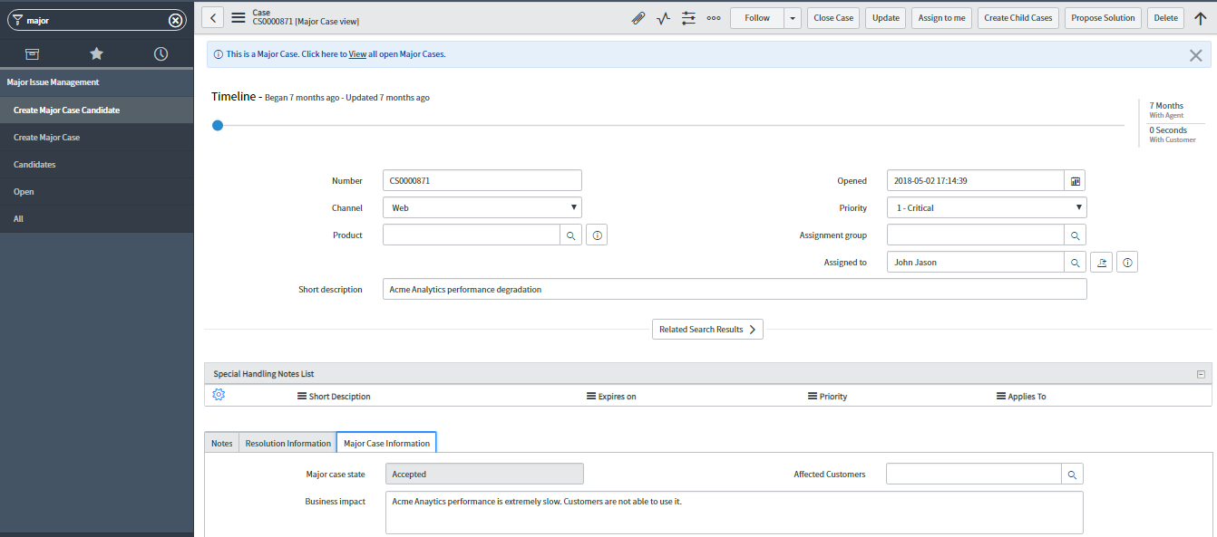Open history clock tab in navigator
1217x537 pixels.
click(161, 54)
